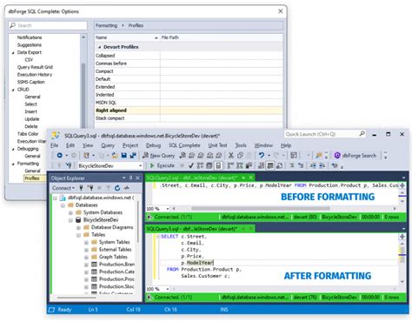Image resolution: width=412 pixels, height=322 pixels.
Task: Click the Object Explorer activity monitor icon
Action: pos(127,188)
